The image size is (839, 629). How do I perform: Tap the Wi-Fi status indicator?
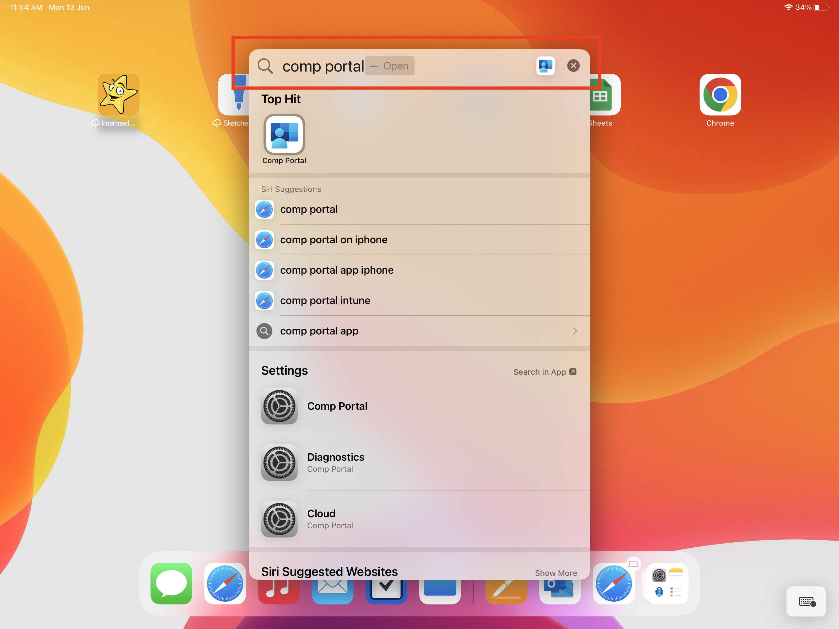pyautogui.click(x=788, y=7)
